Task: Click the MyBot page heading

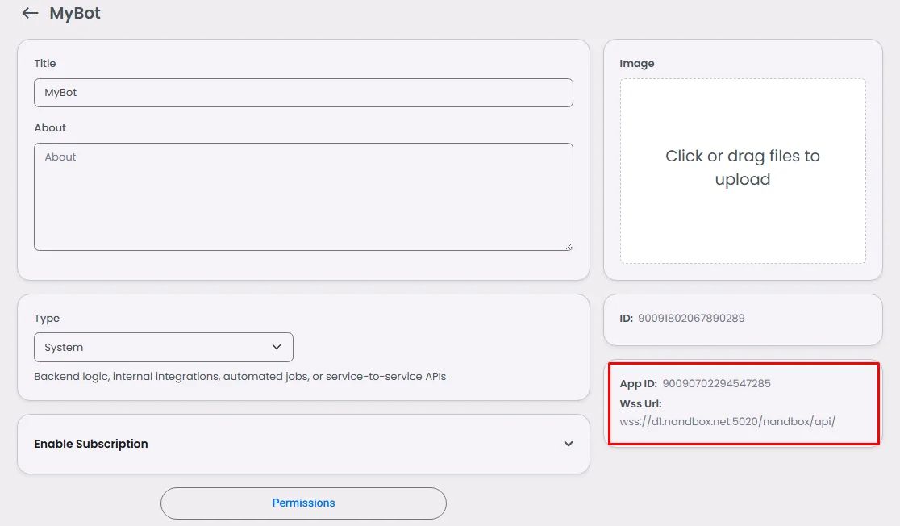Action: [75, 13]
